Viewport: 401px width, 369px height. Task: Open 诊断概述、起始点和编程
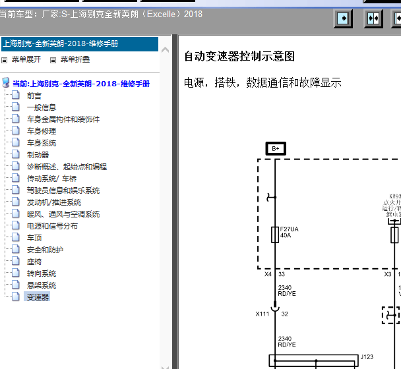[x=67, y=167]
